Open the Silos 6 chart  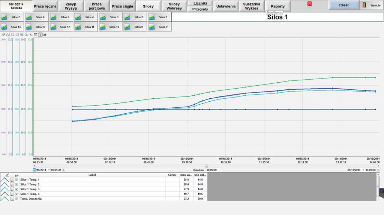click(x=36, y=17)
